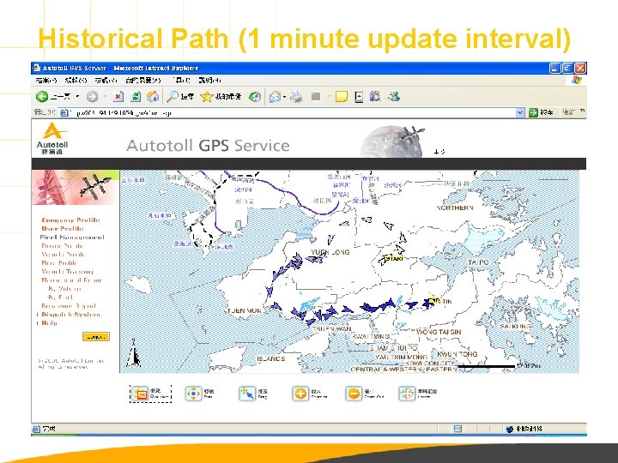Open the Mail options dropdown arrow
Image resolution: width=618 pixels, height=463 pixels.
(284, 96)
